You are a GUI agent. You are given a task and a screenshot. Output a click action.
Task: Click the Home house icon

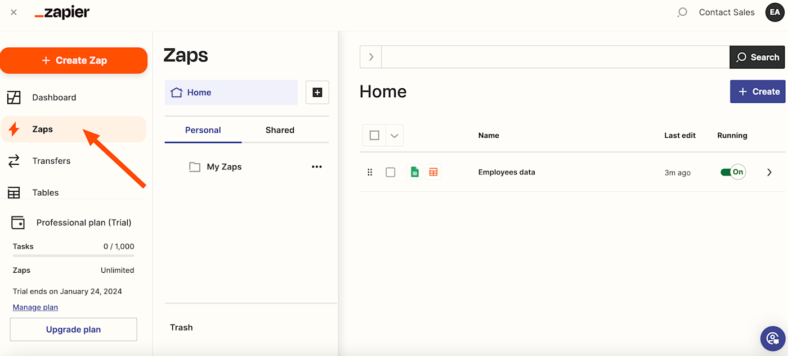(x=176, y=92)
